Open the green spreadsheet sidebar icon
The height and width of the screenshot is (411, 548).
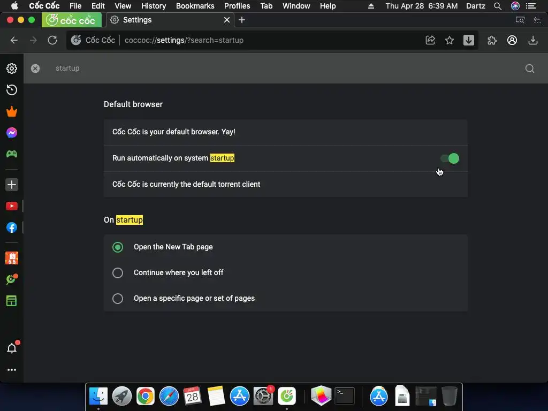(12, 301)
